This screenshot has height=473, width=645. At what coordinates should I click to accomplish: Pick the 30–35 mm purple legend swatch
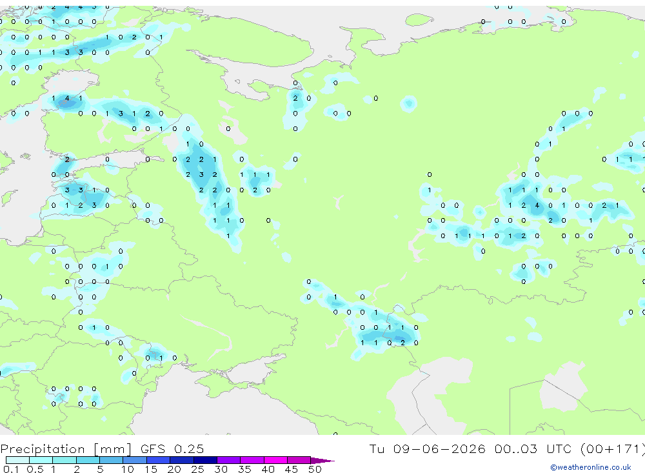coord(228,460)
